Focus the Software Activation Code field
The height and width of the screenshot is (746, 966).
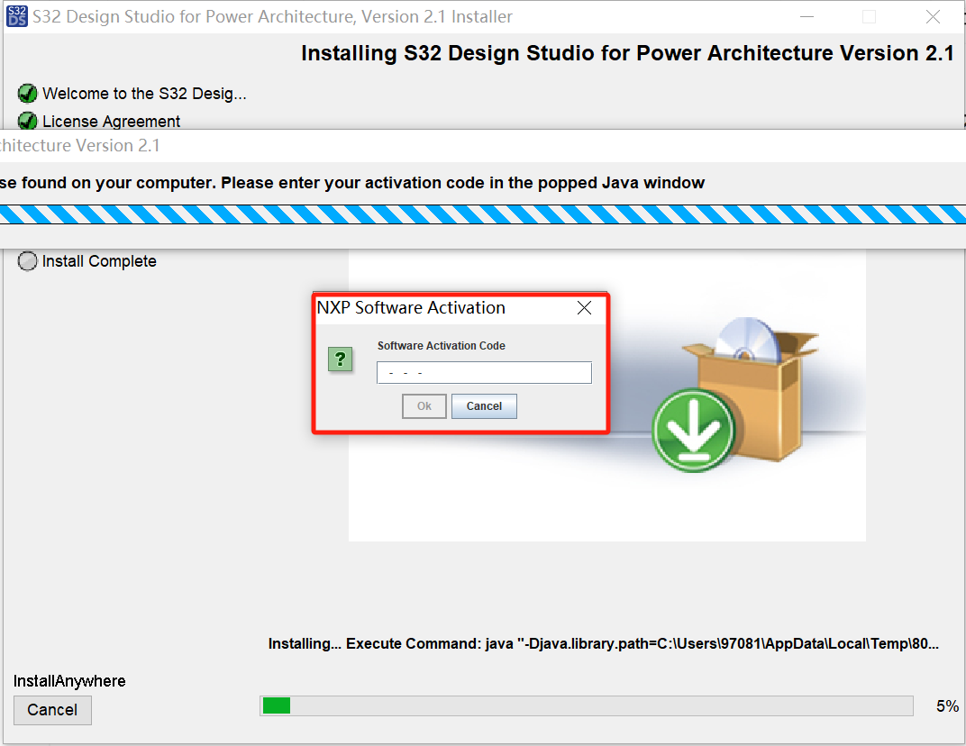tap(484, 373)
